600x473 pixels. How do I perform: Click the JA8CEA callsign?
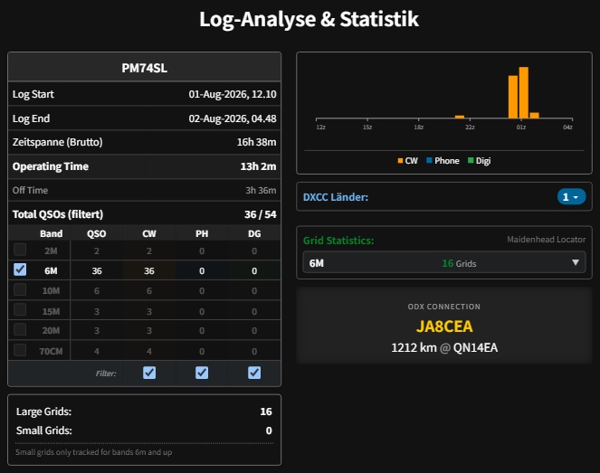click(x=444, y=326)
